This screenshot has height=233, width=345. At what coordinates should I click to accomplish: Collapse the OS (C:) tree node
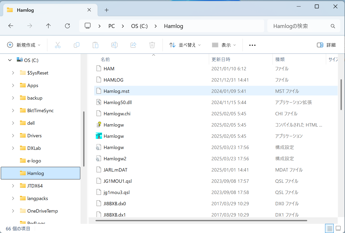(10, 60)
